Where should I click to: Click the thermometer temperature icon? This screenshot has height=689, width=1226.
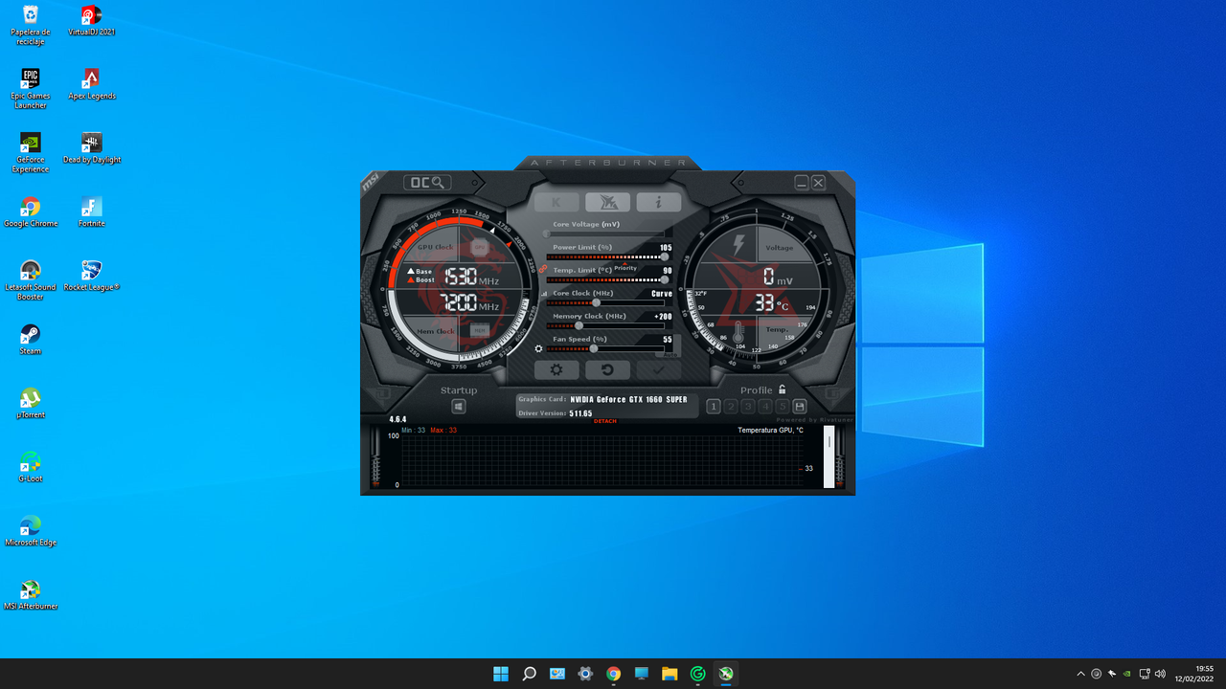click(738, 331)
